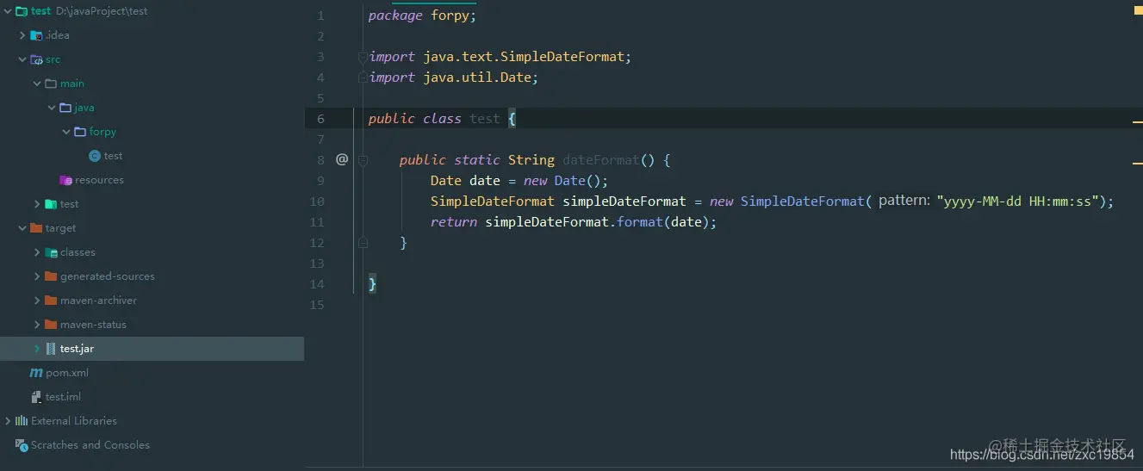Click the pattern: parameter hint
Viewport: 1143px width, 471px height.
pyautogui.click(x=904, y=201)
